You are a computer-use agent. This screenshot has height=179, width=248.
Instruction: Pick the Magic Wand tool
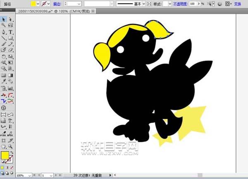[x=3, y=25]
